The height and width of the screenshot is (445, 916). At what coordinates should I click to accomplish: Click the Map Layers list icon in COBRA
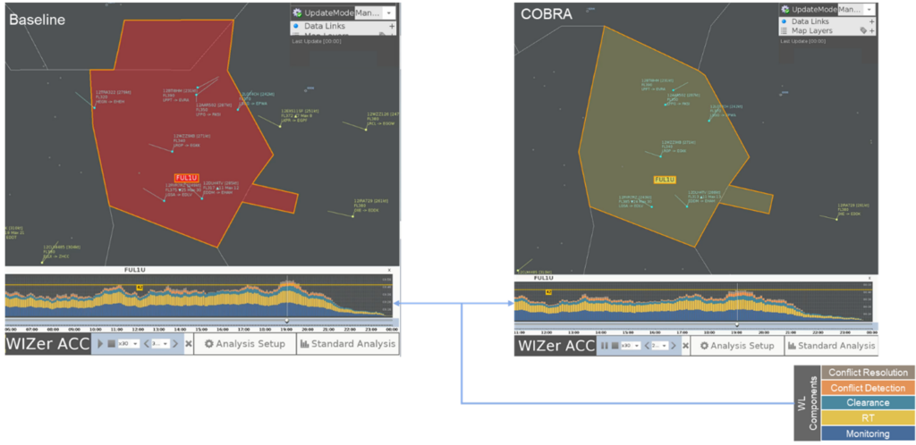(x=784, y=31)
